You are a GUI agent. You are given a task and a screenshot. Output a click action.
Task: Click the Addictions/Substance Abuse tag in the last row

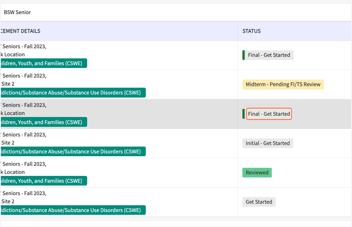(x=73, y=210)
